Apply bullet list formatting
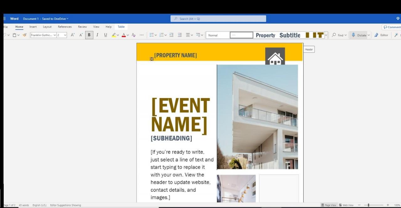This screenshot has width=401, height=208. (152, 35)
